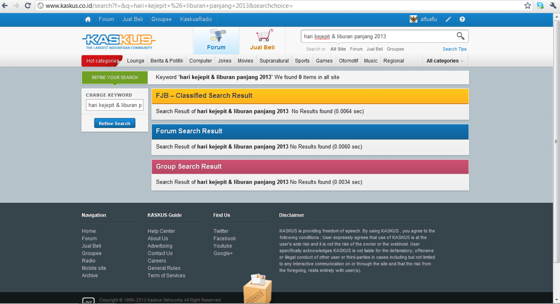Select the Forum Search Result header
The height and width of the screenshot is (304, 560).
(x=310, y=131)
